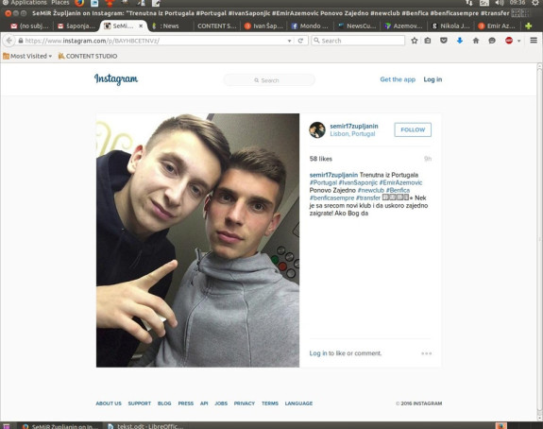This screenshot has height=429, width=543.
Task: Open the tekst.odt LibreOffice taskbar item
Action: click(x=145, y=426)
